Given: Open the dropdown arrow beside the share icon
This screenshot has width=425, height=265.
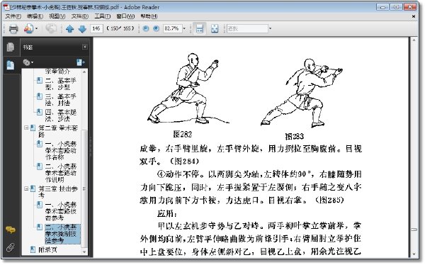Looking at the screenshot, I should (x=37, y=28).
